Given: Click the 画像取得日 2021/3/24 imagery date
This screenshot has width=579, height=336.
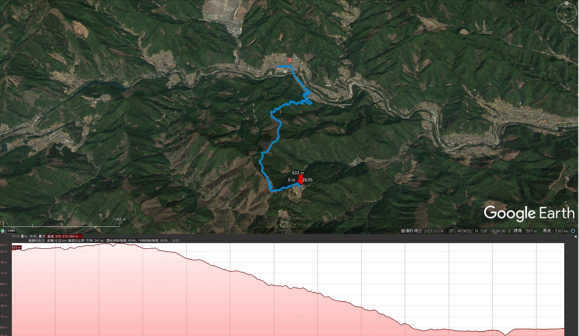Looking at the screenshot, I should [x=422, y=231].
